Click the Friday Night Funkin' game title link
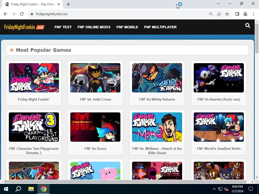Image resolution: width=259 pixels, height=194 pixels. coord(34,99)
